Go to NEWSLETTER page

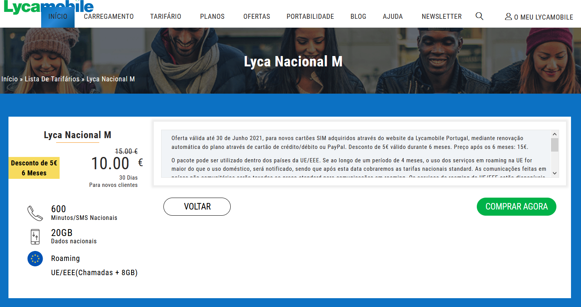point(442,17)
